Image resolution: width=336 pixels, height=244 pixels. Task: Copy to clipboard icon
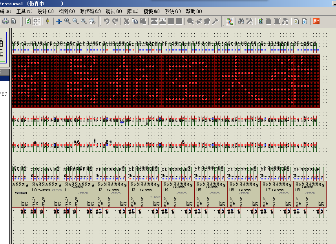(x=135, y=21)
